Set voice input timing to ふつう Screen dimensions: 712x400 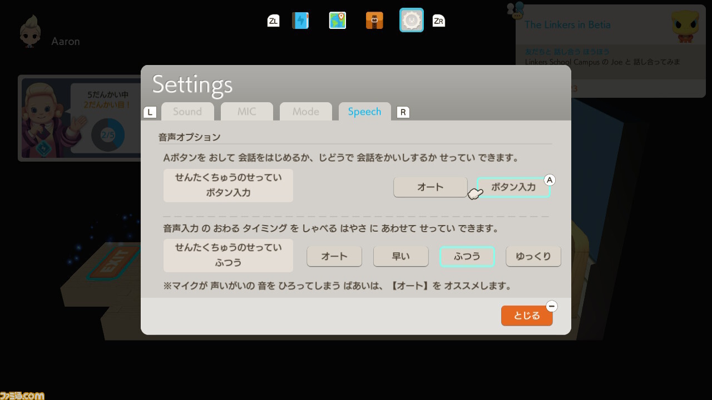point(467,256)
